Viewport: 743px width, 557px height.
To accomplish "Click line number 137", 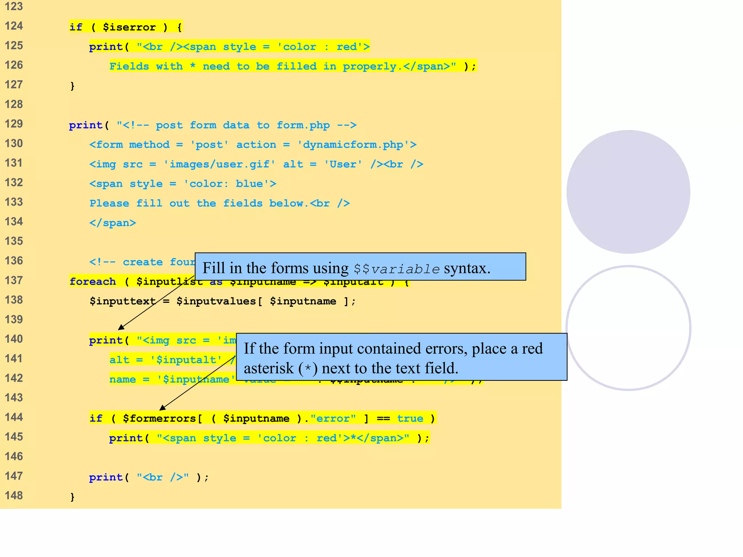I will click(14, 281).
